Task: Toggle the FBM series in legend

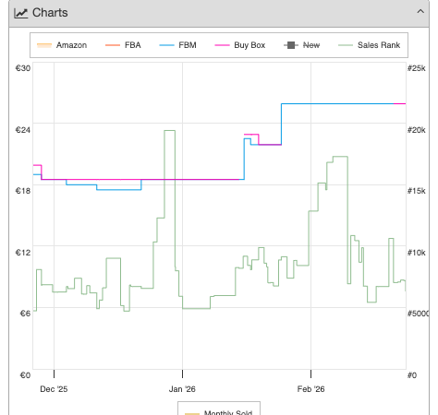Action: click(177, 45)
